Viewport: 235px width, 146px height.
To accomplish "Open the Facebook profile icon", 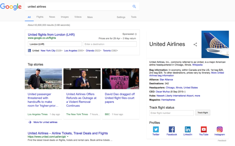I will tap(172, 129).
